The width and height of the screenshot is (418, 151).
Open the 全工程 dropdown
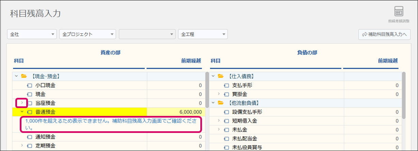(x=203, y=34)
